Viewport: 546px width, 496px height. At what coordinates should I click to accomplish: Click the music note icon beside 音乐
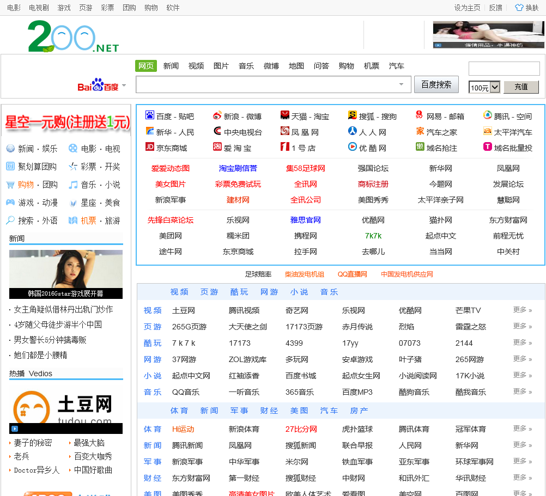73,185
